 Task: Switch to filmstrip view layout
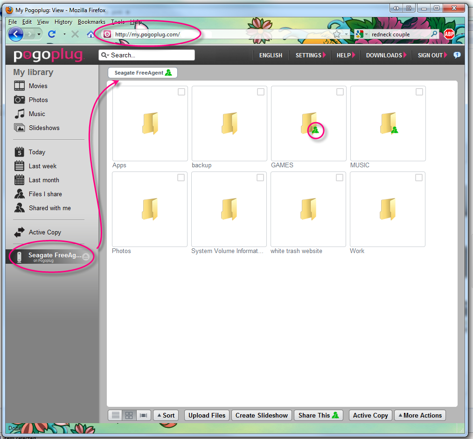(144, 415)
